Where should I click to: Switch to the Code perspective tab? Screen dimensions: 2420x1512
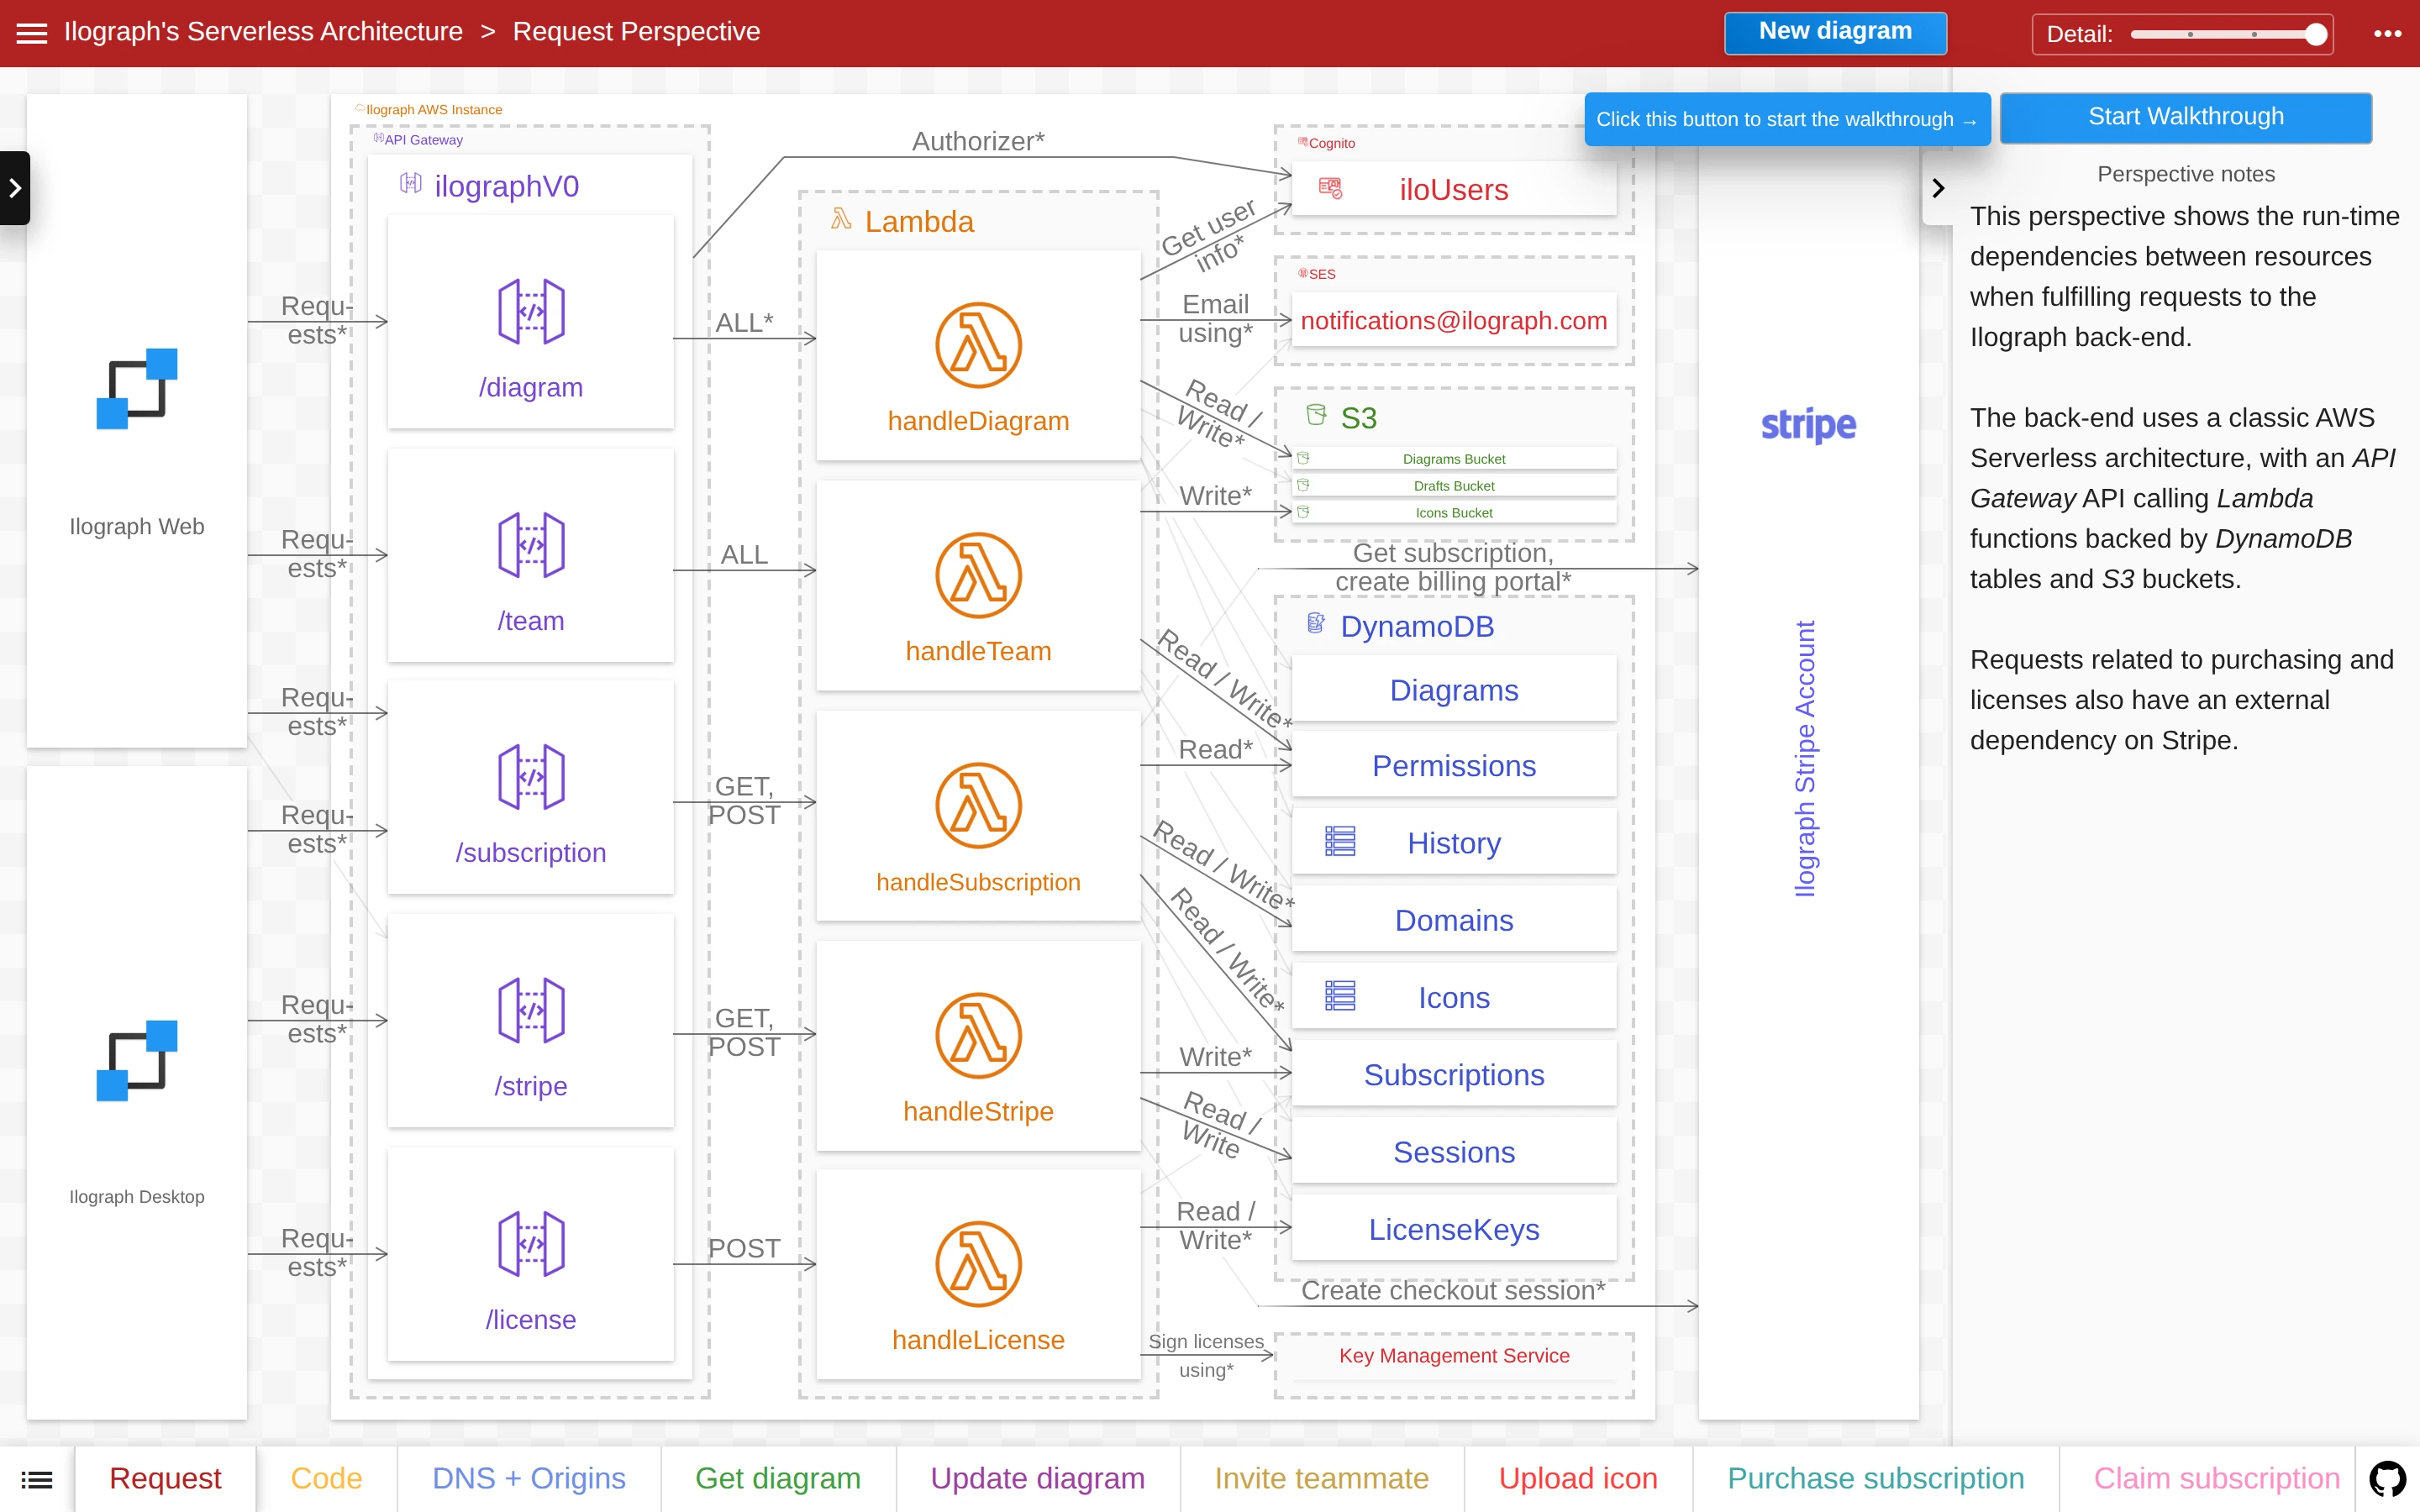[x=326, y=1479]
